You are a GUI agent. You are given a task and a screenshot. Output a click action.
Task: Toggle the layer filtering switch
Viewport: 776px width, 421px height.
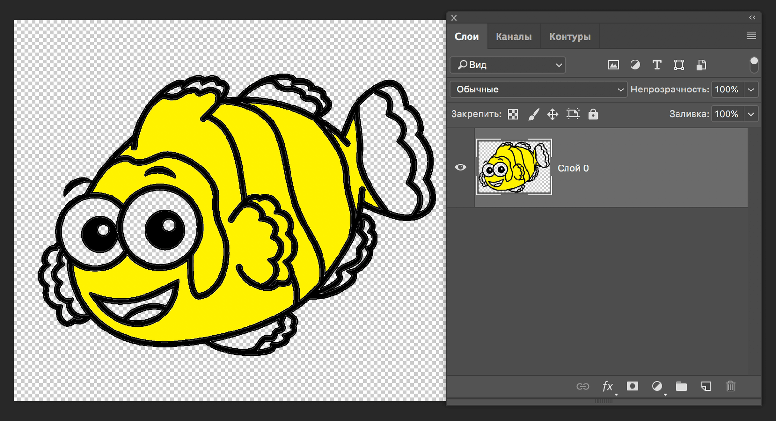[x=754, y=64]
